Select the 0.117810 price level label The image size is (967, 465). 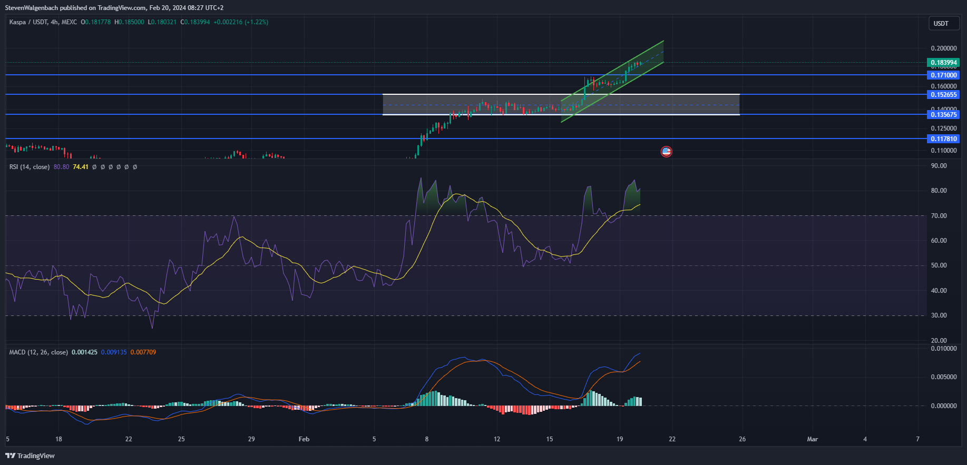943,139
